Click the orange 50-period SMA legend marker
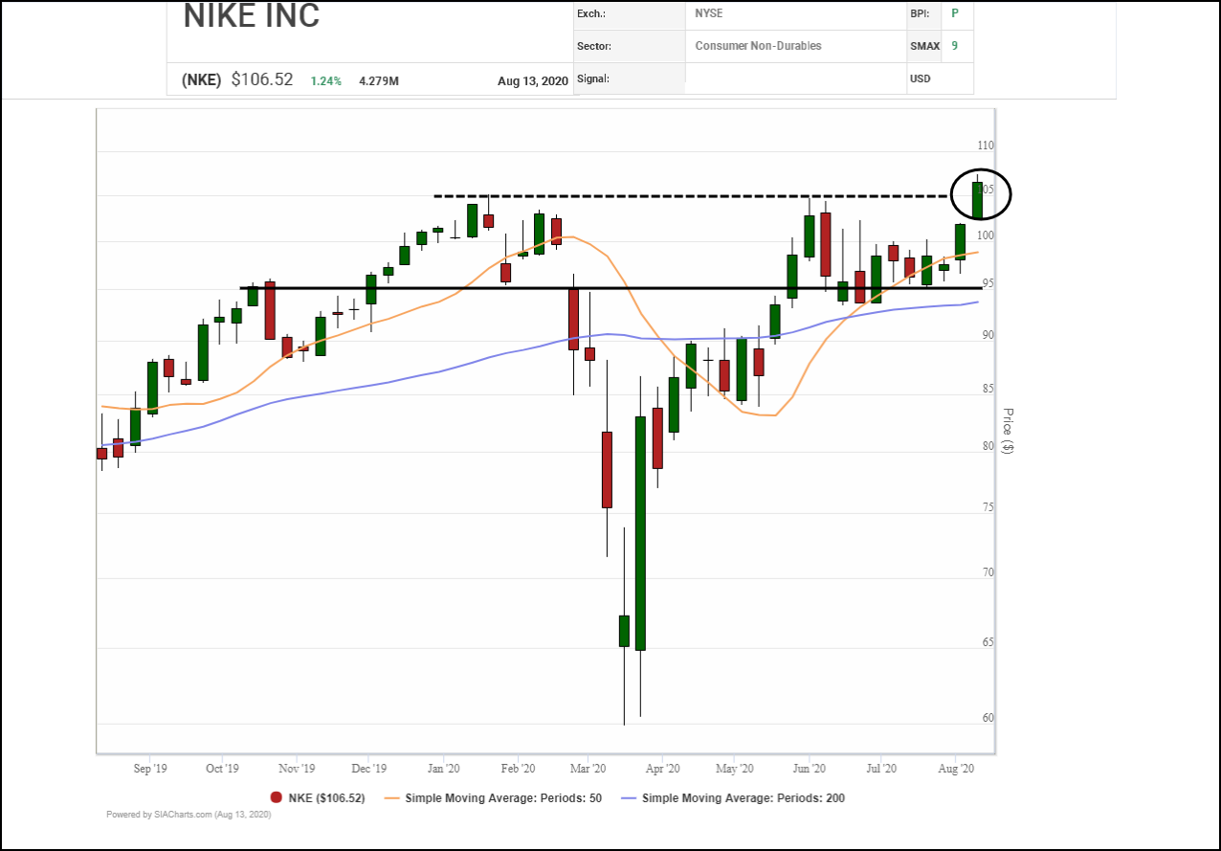This screenshot has width=1221, height=851. click(x=390, y=797)
